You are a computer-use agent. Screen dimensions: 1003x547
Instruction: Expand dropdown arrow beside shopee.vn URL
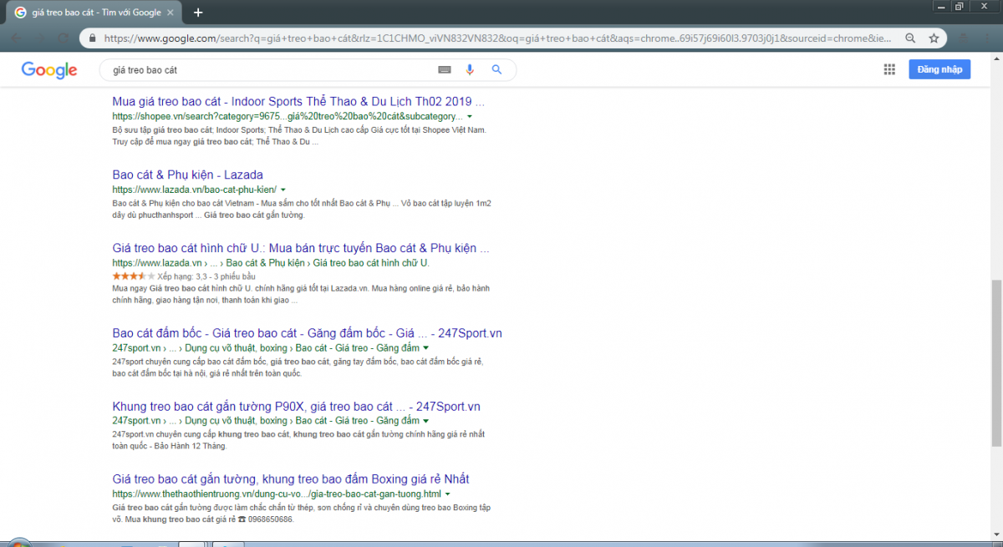pos(470,117)
